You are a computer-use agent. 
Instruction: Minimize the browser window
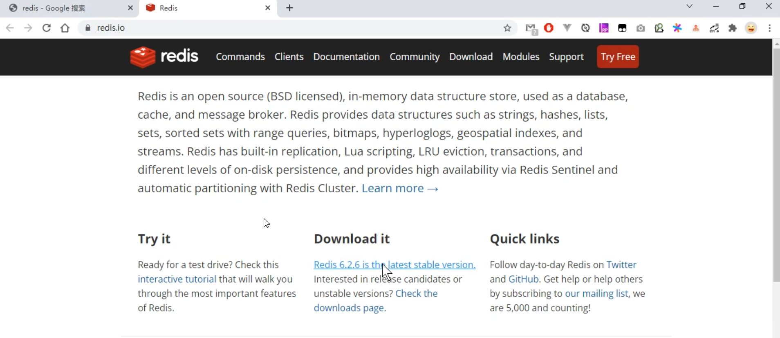coord(716,6)
